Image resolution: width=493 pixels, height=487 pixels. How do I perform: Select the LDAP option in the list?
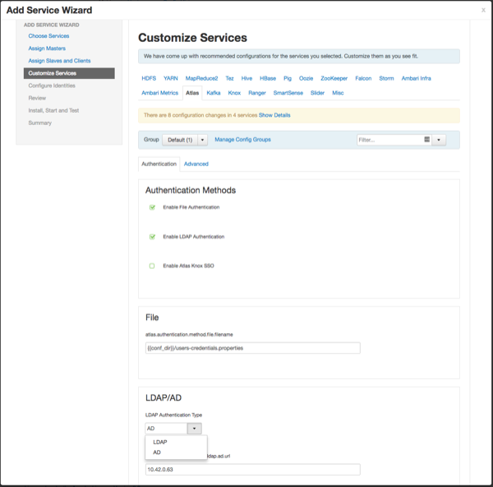click(159, 443)
